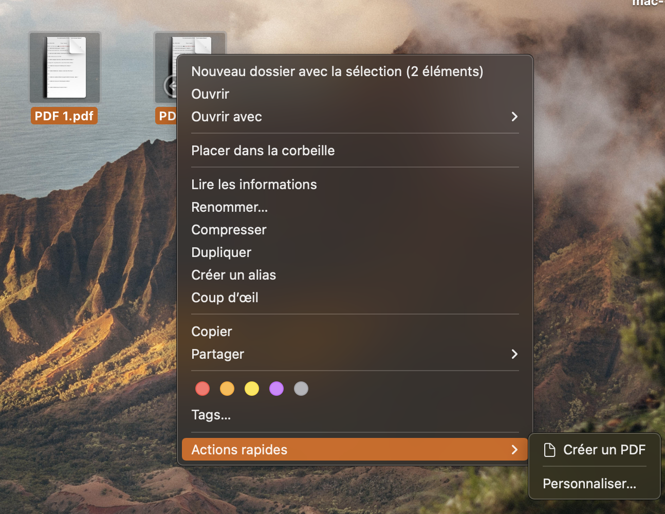Apply the orange tag color
Screen dimensions: 665x514
(x=227, y=389)
